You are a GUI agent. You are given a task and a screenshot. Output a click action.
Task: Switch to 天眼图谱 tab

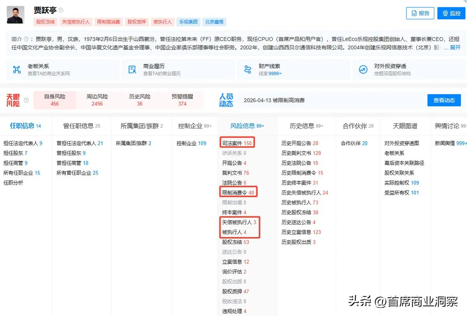point(405,126)
